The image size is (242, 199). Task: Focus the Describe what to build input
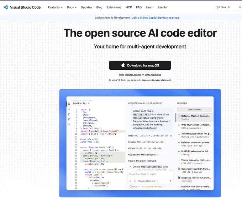(150, 174)
